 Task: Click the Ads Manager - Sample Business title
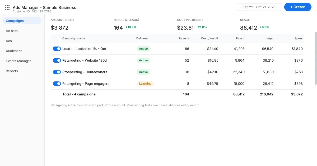(x=44, y=7)
